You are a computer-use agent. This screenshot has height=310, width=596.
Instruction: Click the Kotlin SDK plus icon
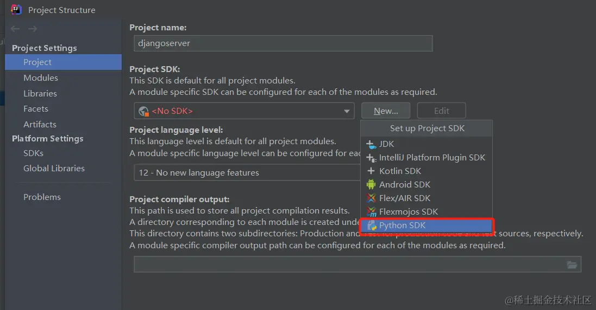click(x=371, y=171)
